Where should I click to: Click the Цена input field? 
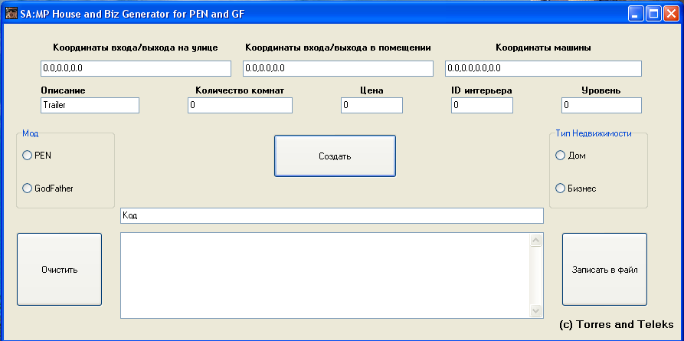click(371, 105)
